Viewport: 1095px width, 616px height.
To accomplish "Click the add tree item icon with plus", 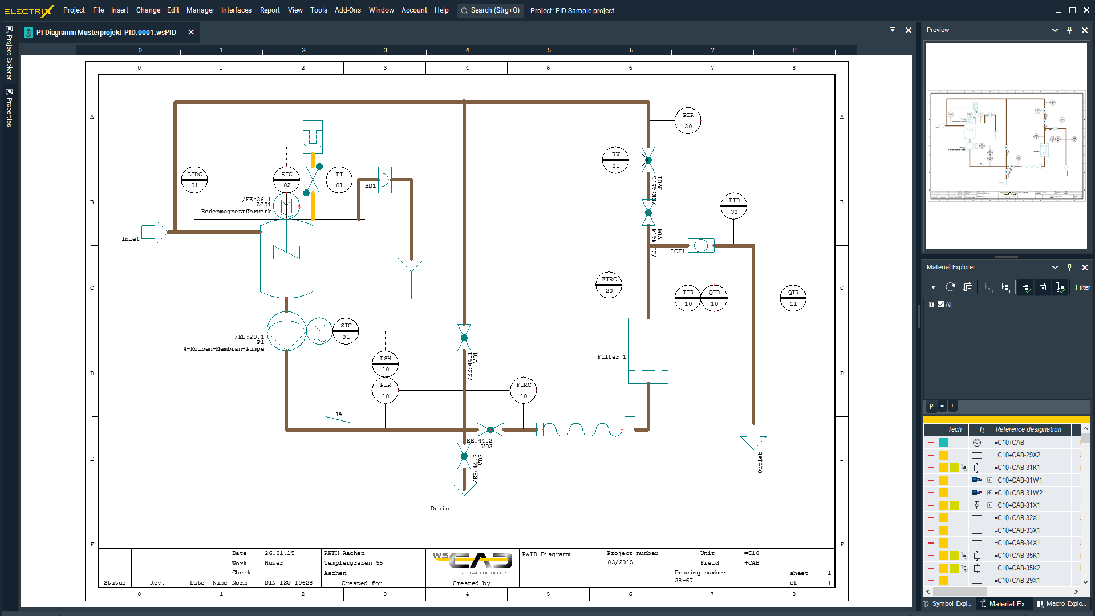I will (x=1005, y=287).
